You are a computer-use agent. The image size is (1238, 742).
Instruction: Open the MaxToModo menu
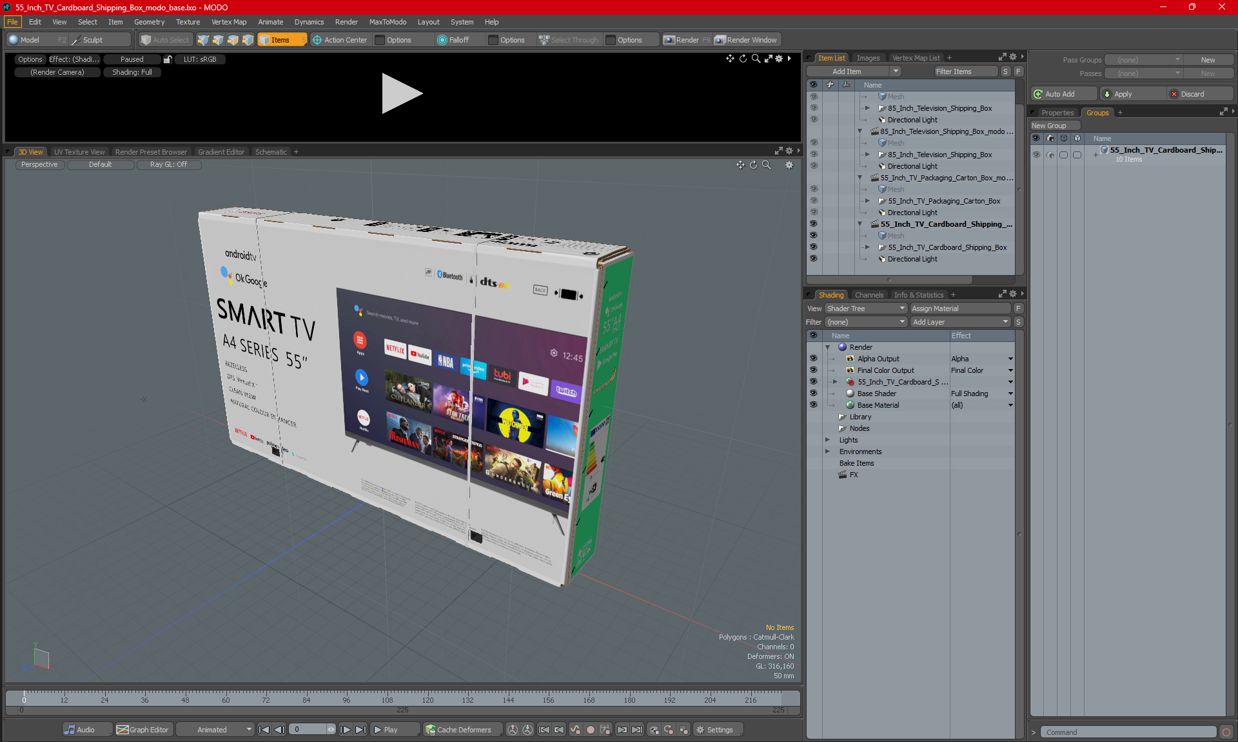[388, 22]
